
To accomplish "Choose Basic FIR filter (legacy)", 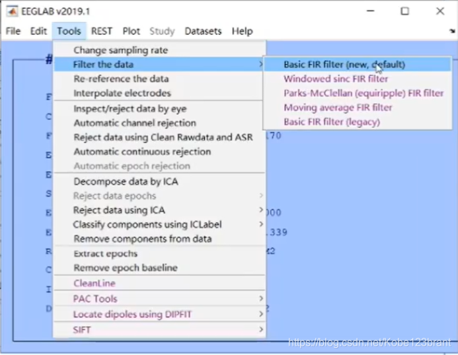I will (358, 122).
